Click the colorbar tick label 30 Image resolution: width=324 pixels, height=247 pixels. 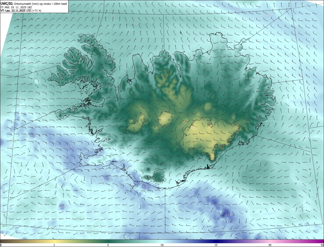point(270,245)
